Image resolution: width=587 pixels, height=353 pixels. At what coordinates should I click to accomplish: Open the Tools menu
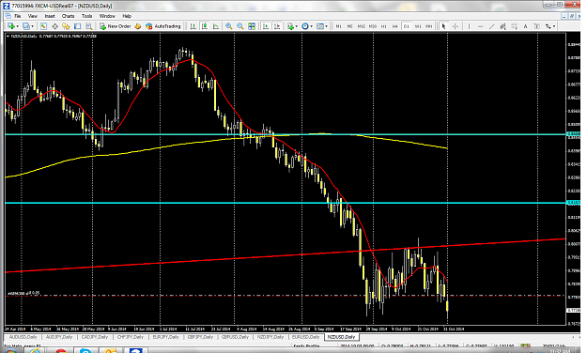tap(86, 16)
